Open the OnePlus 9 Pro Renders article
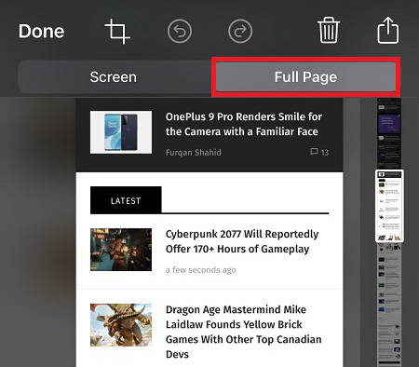Image resolution: width=419 pixels, height=367 pixels. point(244,124)
